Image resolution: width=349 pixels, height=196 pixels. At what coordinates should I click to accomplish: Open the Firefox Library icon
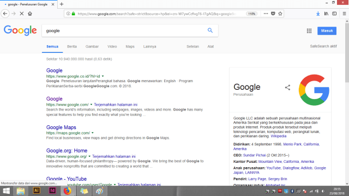[326, 14]
